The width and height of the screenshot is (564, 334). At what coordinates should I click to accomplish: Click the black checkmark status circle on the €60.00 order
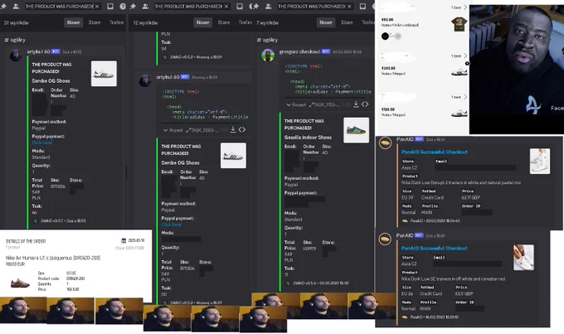(x=385, y=36)
